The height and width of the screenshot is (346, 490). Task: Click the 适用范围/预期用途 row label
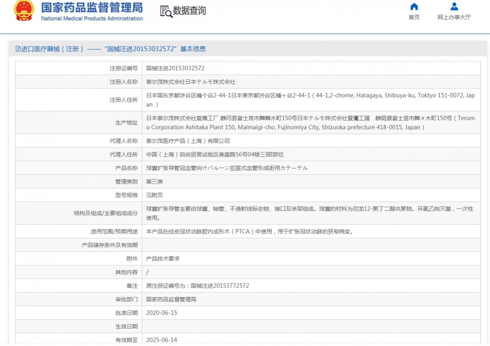[114, 231]
